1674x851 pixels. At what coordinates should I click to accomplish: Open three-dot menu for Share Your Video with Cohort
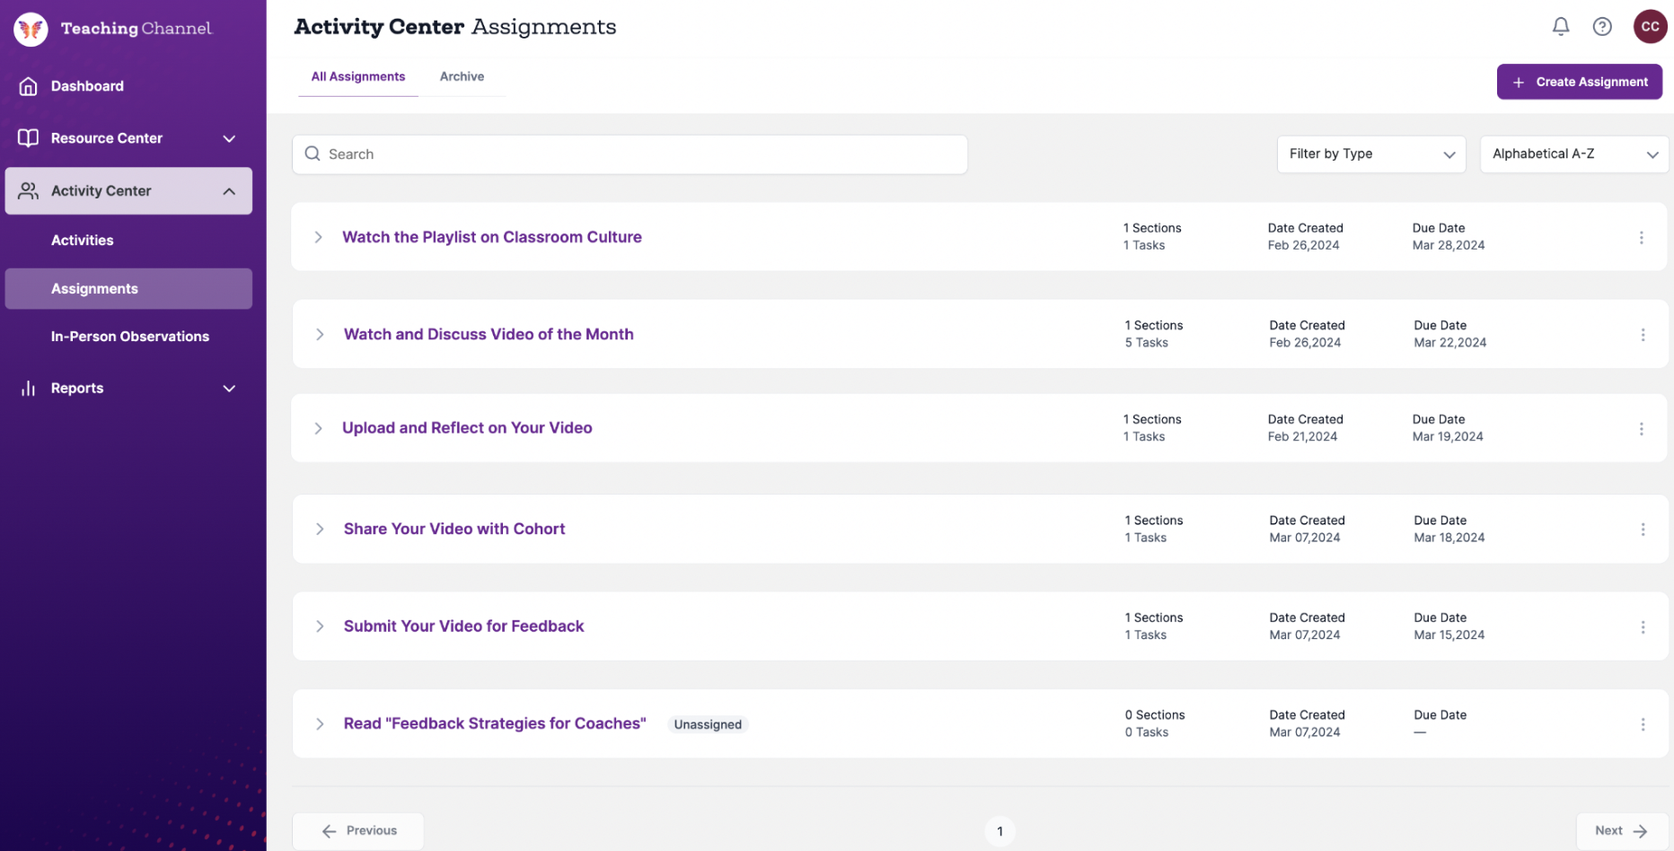[x=1643, y=530]
